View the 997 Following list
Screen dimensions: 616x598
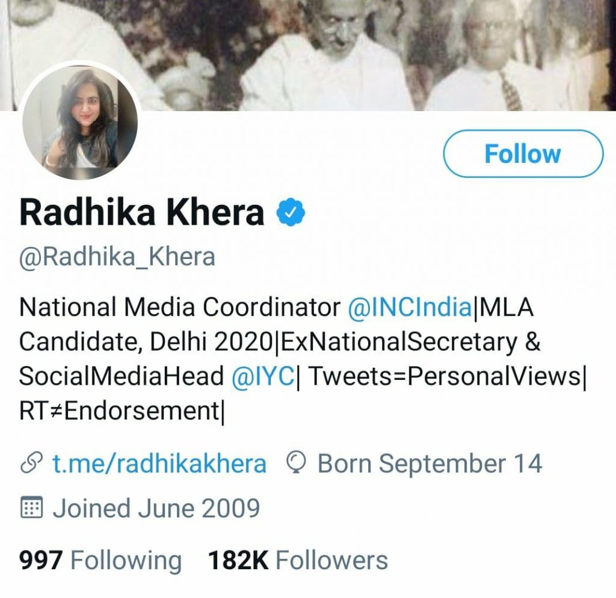tap(100, 560)
